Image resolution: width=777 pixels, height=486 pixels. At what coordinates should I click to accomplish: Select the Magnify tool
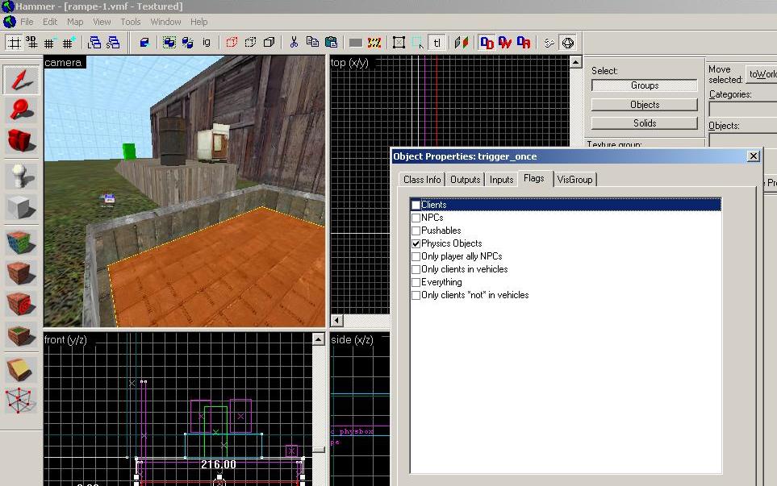[x=21, y=110]
